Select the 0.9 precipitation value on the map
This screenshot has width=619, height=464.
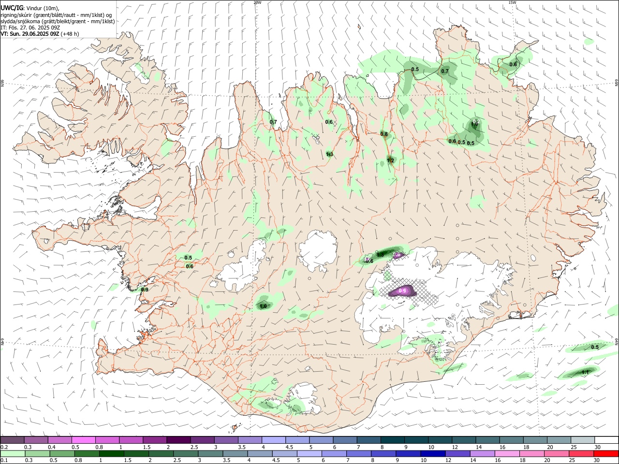tap(144, 290)
